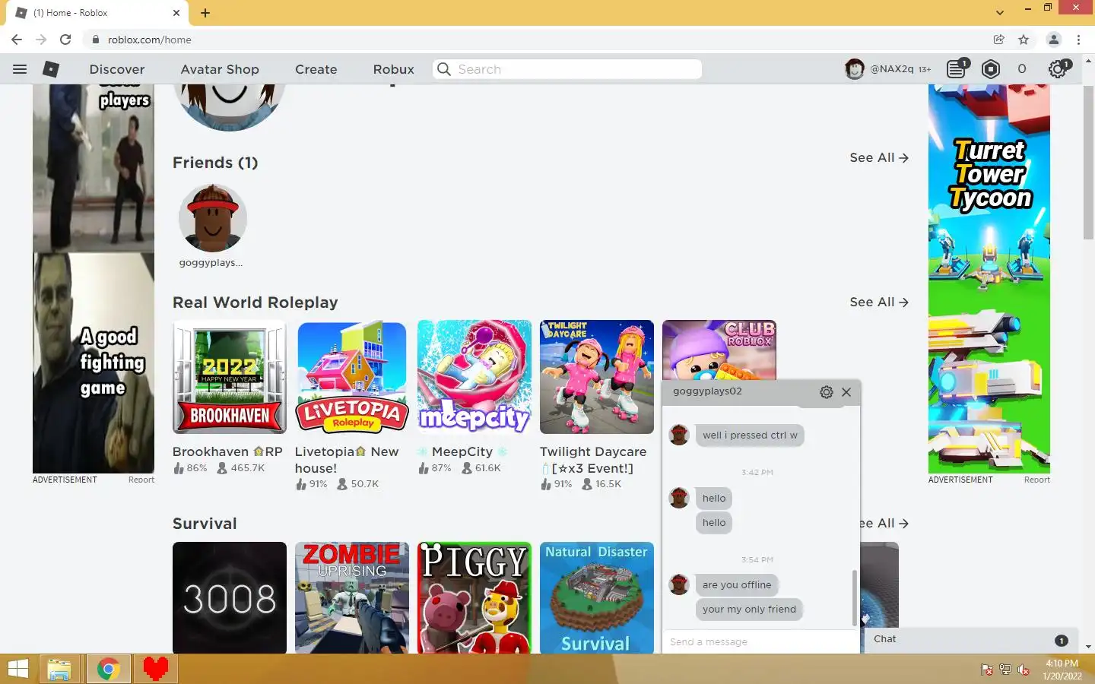The height and width of the screenshot is (684, 1095).
Task: Share this page icon in address bar
Action: pyautogui.click(x=999, y=40)
